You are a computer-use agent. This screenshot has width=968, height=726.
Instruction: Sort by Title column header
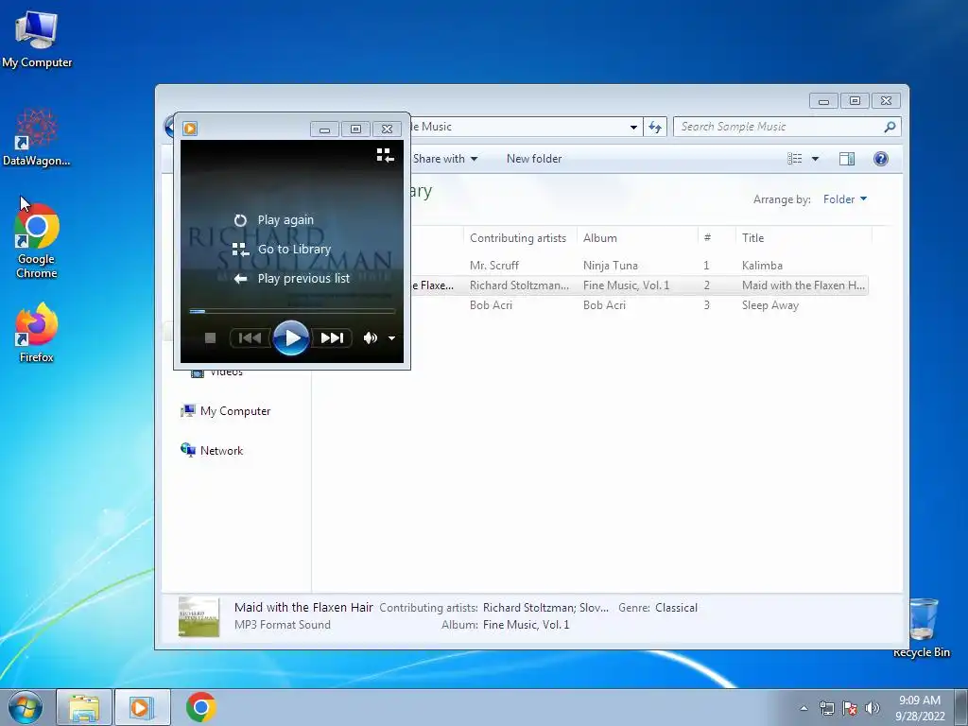804,237
